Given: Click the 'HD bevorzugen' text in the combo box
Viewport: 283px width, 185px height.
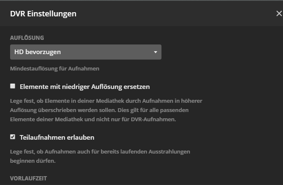Looking at the screenshot, I should (37, 52).
